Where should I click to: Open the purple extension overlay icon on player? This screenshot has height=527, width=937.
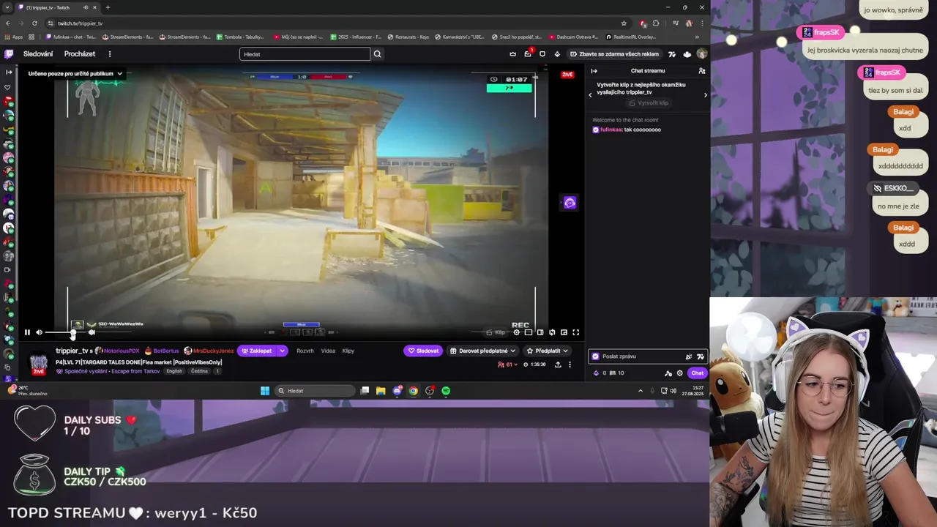[x=570, y=203]
